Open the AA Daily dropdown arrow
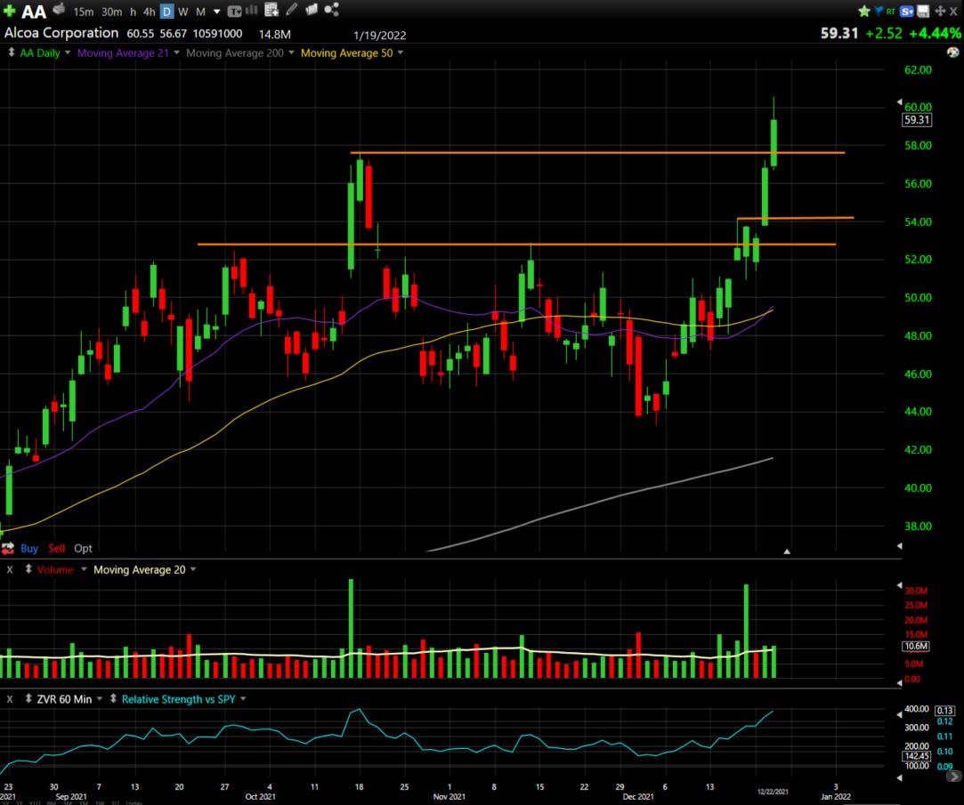Screen dimensions: 964x805 point(68,52)
